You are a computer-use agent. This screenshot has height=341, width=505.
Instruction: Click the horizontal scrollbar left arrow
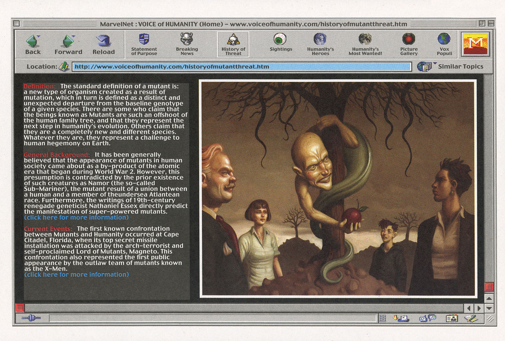(469, 308)
